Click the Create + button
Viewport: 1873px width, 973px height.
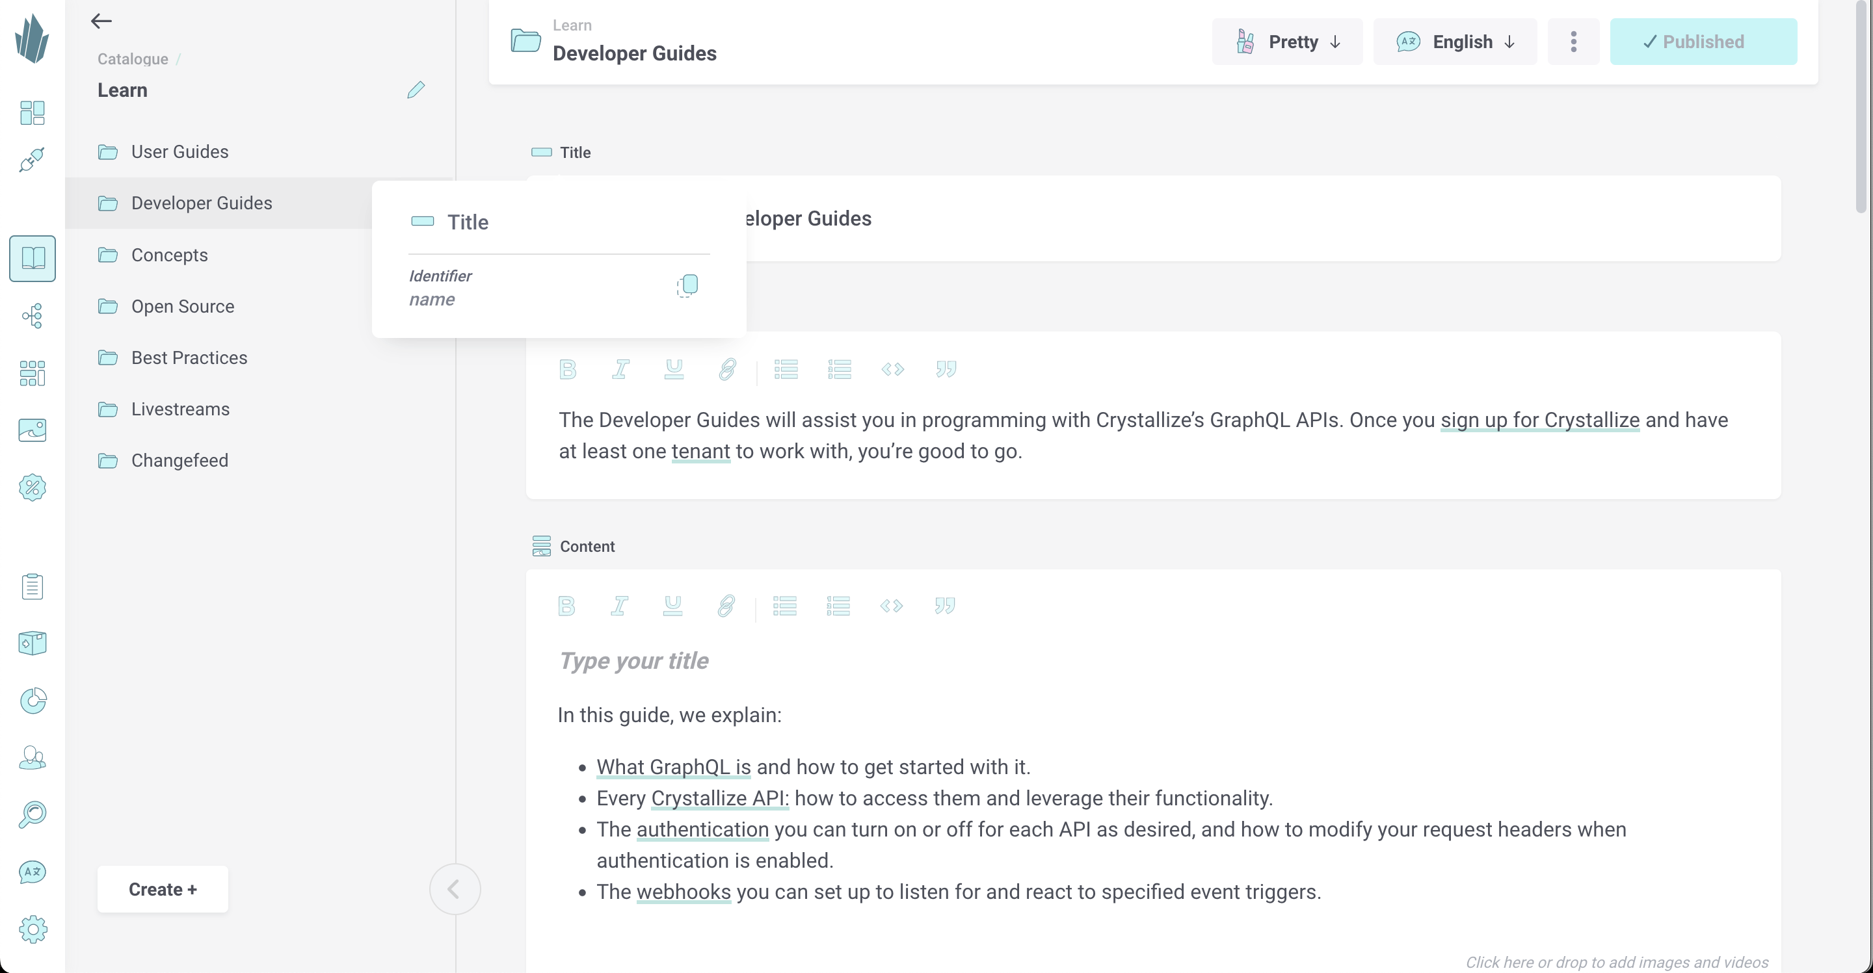point(162,889)
